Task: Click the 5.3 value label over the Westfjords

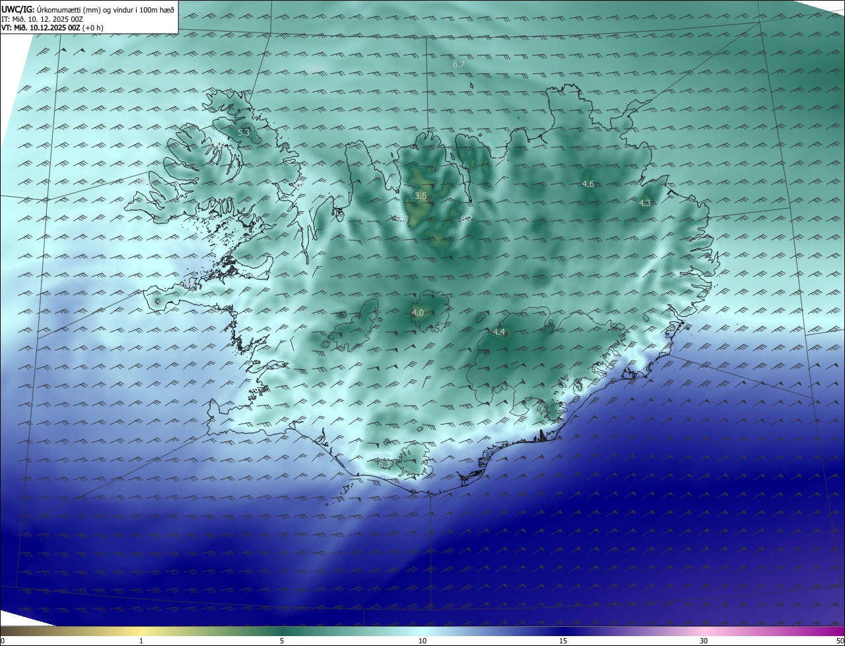Action: 244,132
